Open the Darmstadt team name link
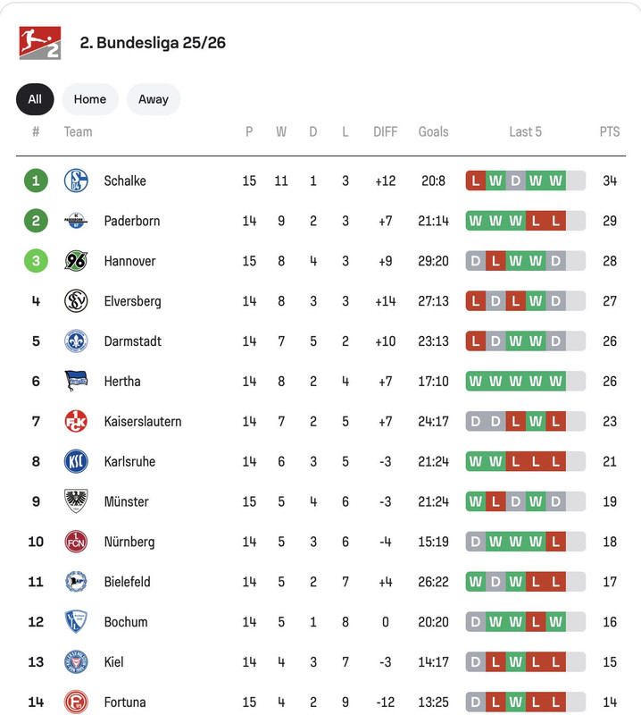The height and width of the screenshot is (715, 641). pyautogui.click(x=132, y=341)
